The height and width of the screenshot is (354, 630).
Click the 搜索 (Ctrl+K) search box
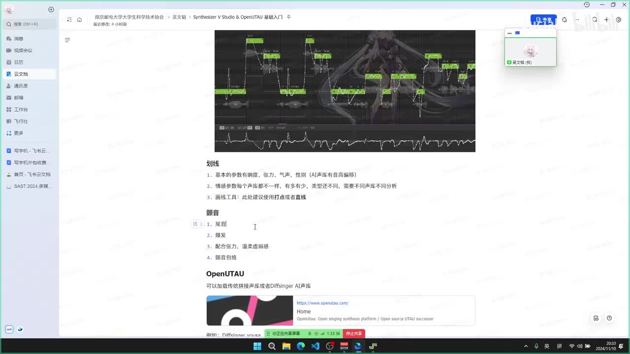coord(30,24)
